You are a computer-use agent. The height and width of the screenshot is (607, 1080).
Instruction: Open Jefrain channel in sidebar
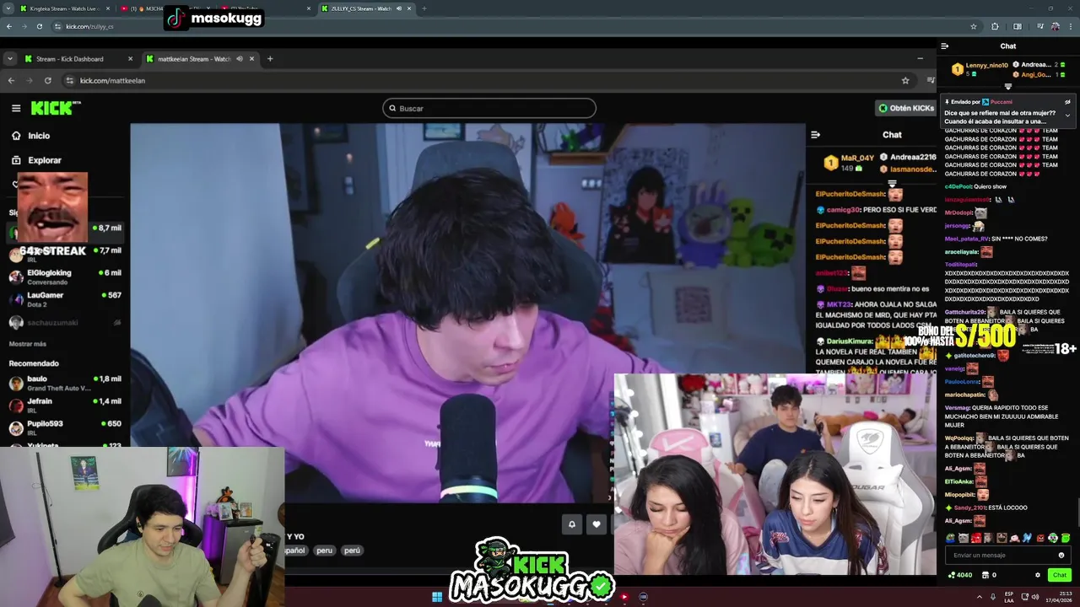coord(65,405)
